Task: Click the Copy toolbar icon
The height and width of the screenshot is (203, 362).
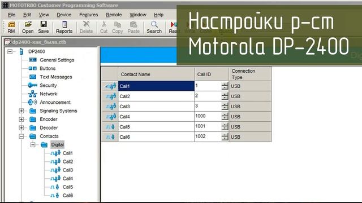Action: click(117, 27)
